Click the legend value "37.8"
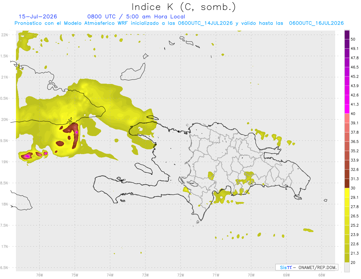Screen dimensions: 361x279 (x=355, y=132)
